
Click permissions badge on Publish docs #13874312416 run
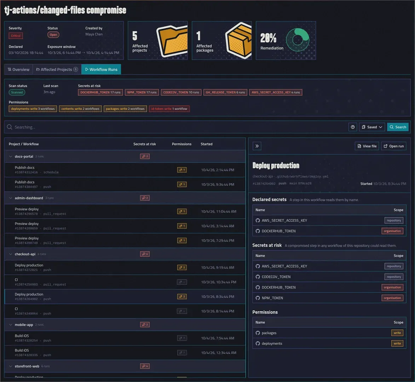182,170
